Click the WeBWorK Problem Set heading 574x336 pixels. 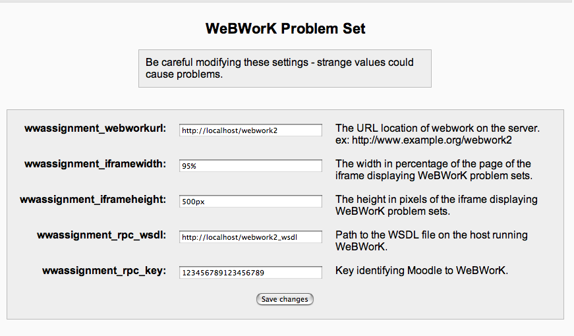pos(285,28)
